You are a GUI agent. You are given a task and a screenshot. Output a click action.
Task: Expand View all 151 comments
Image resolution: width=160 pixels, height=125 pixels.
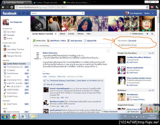tap(55, 84)
